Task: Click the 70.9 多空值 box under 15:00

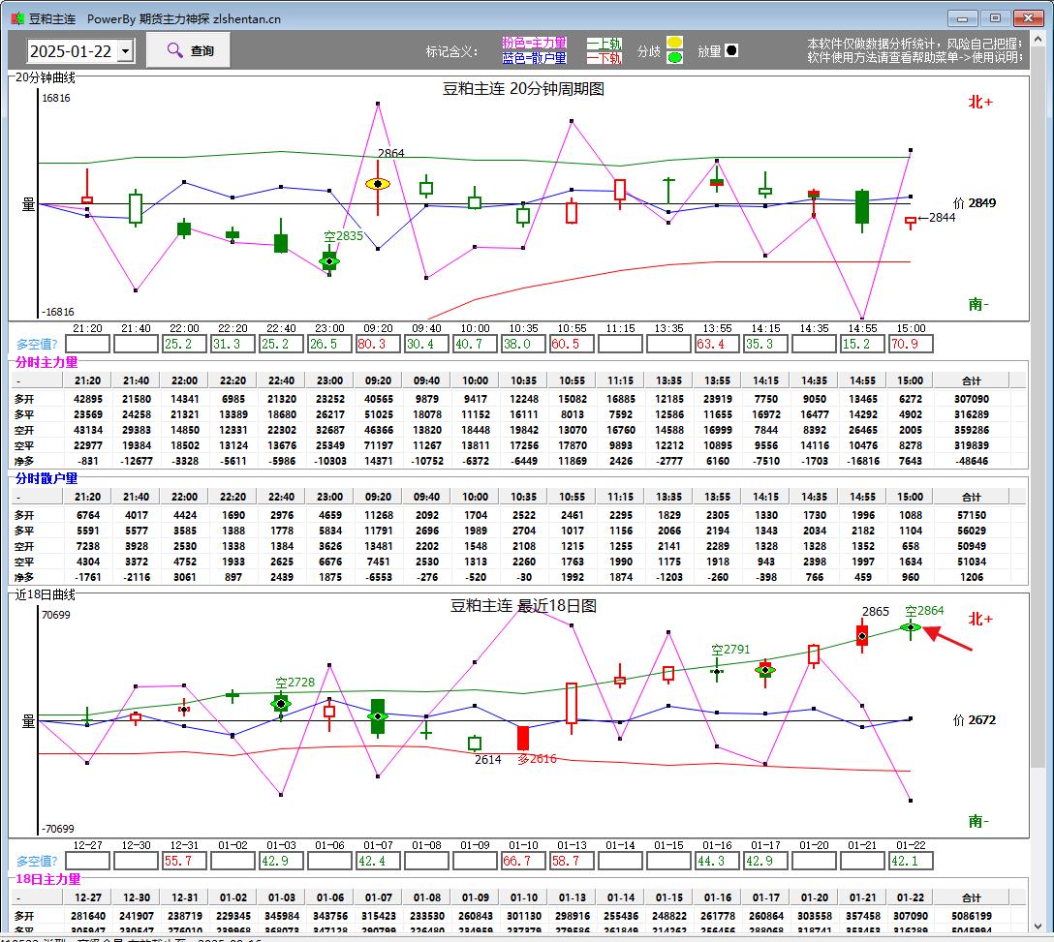Action: coord(911,344)
